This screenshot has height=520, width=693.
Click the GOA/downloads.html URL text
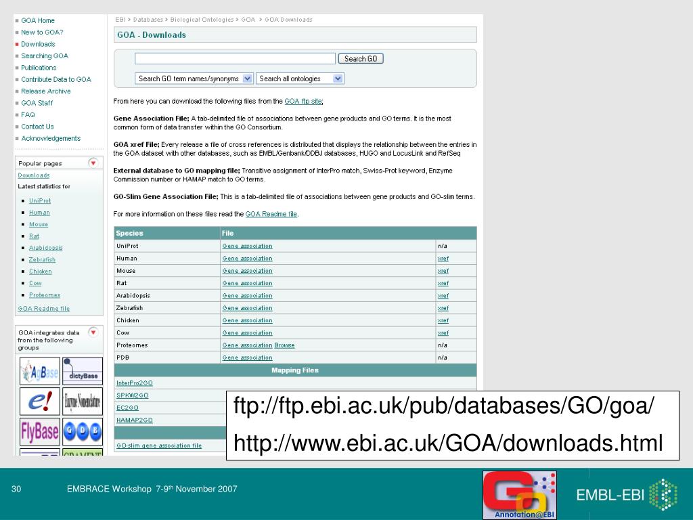[x=448, y=443]
